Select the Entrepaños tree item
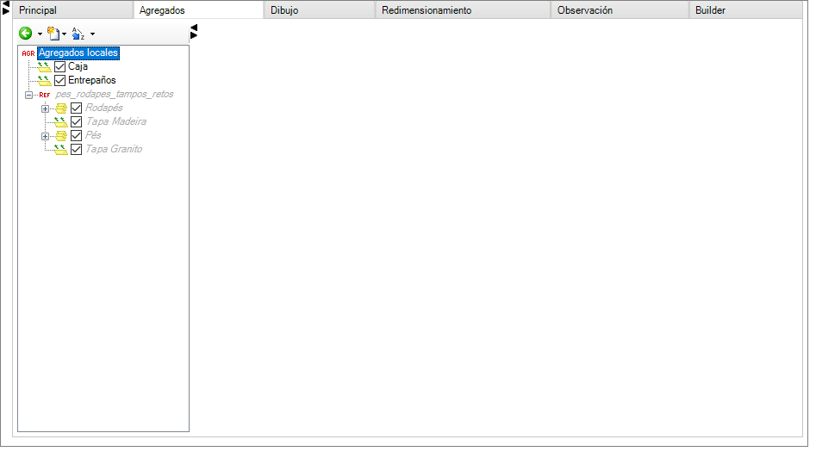Image resolution: width=816 pixels, height=464 pixels. tap(91, 80)
